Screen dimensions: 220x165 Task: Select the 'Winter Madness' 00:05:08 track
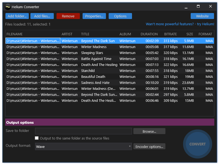[110, 47]
